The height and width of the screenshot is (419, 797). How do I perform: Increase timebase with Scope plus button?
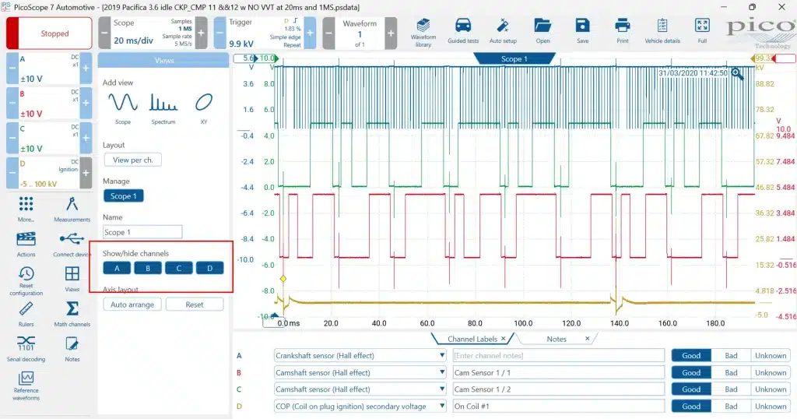(202, 33)
